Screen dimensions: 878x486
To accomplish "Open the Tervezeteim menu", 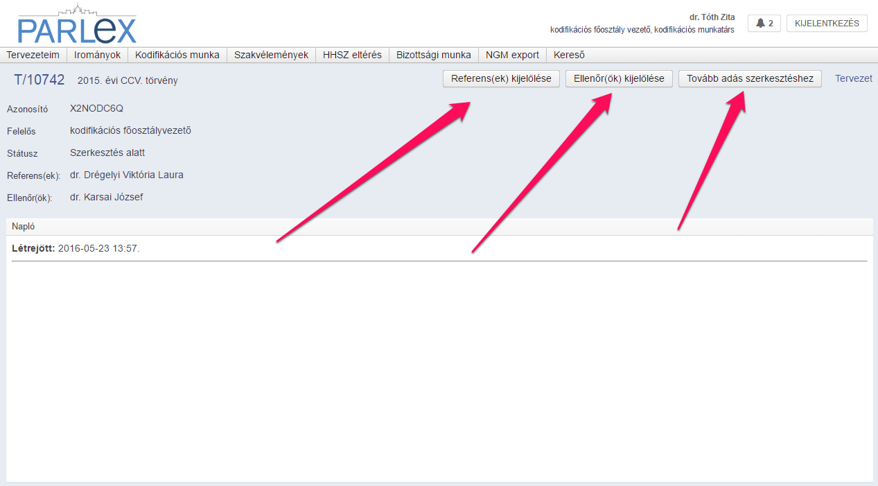I will click(33, 55).
